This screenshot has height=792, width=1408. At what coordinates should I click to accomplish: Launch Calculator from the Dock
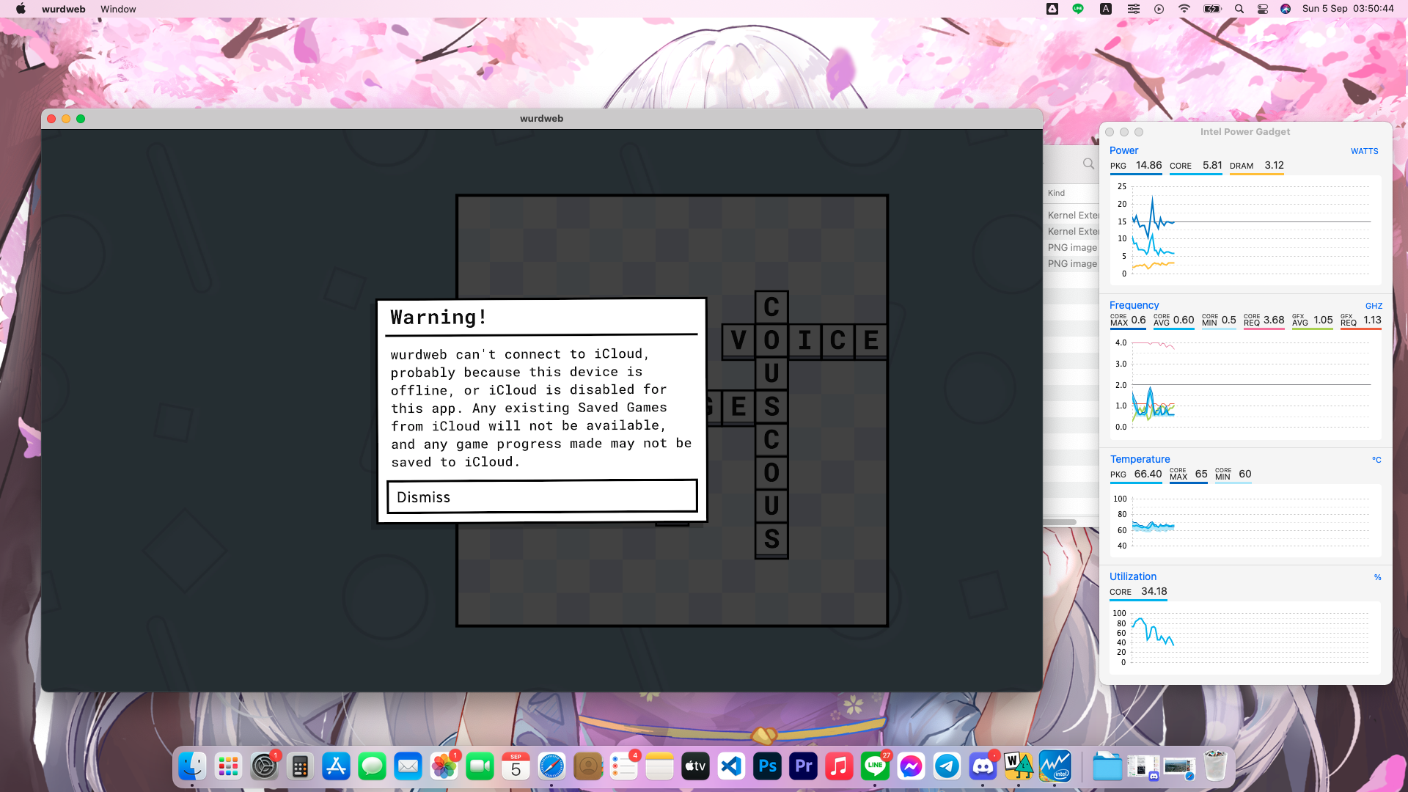point(300,766)
